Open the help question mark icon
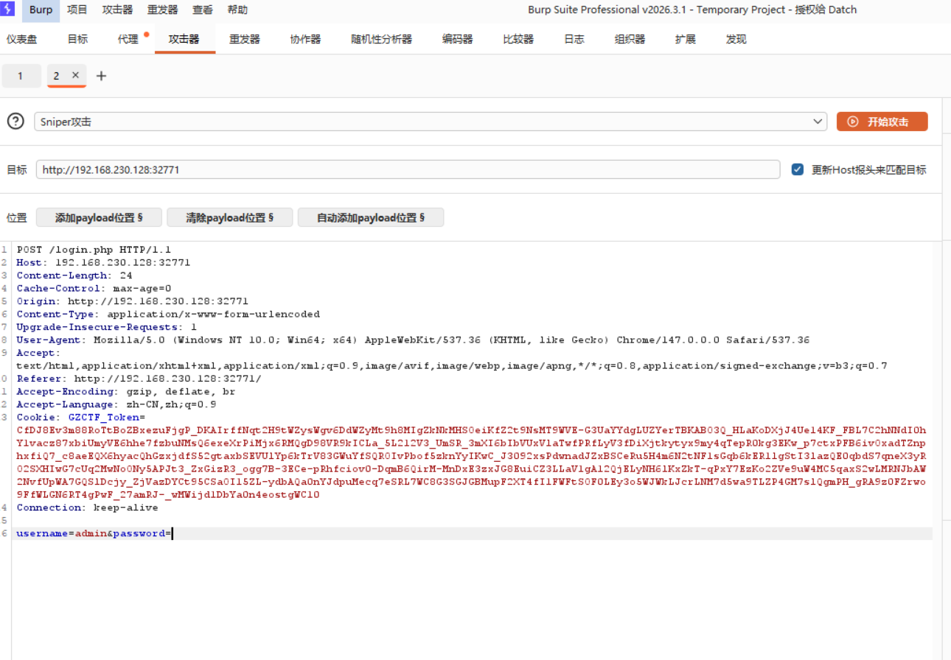Viewport: 951px width, 660px height. point(15,122)
